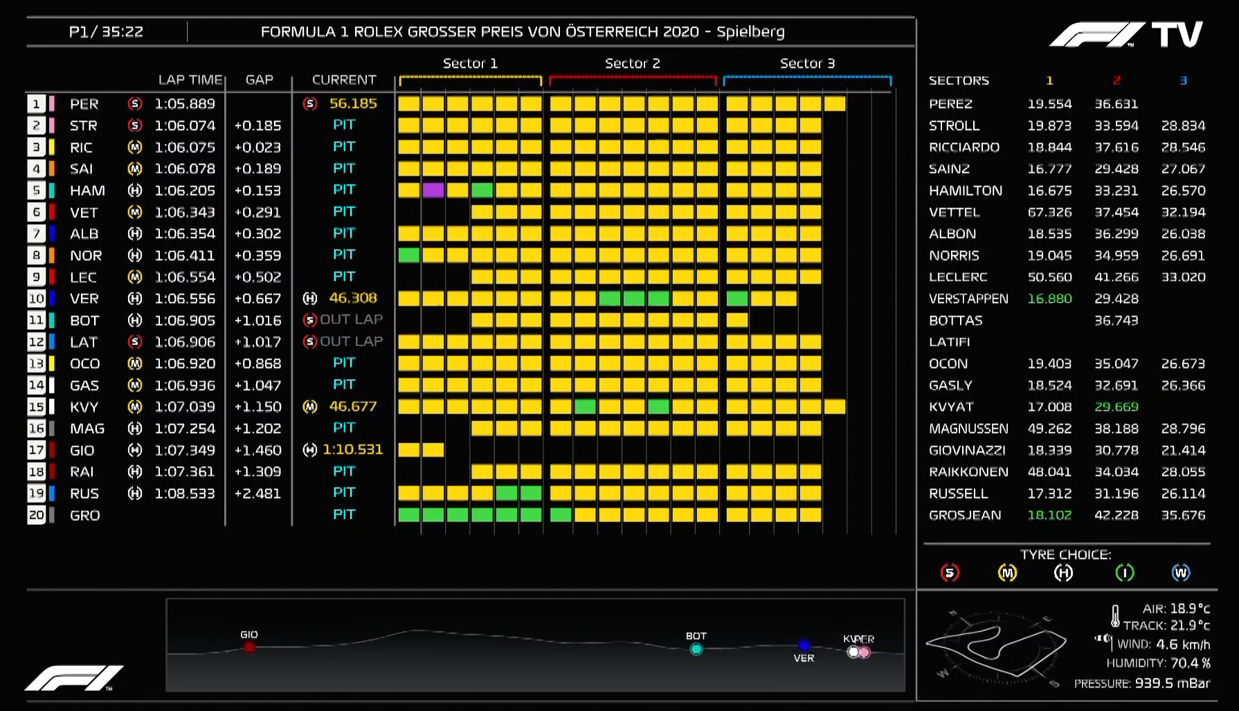Viewport: 1239px width, 711px height.
Task: Click the VER marker on the track elevation map
Action: point(804,645)
